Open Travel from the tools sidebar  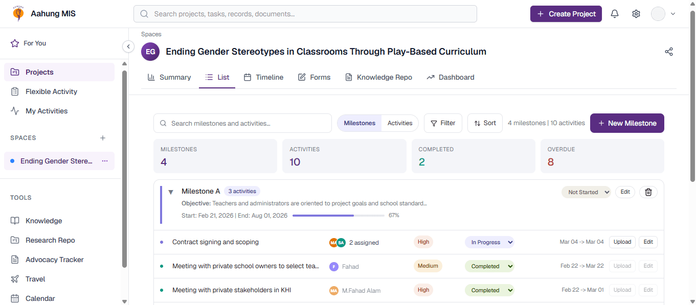35,279
